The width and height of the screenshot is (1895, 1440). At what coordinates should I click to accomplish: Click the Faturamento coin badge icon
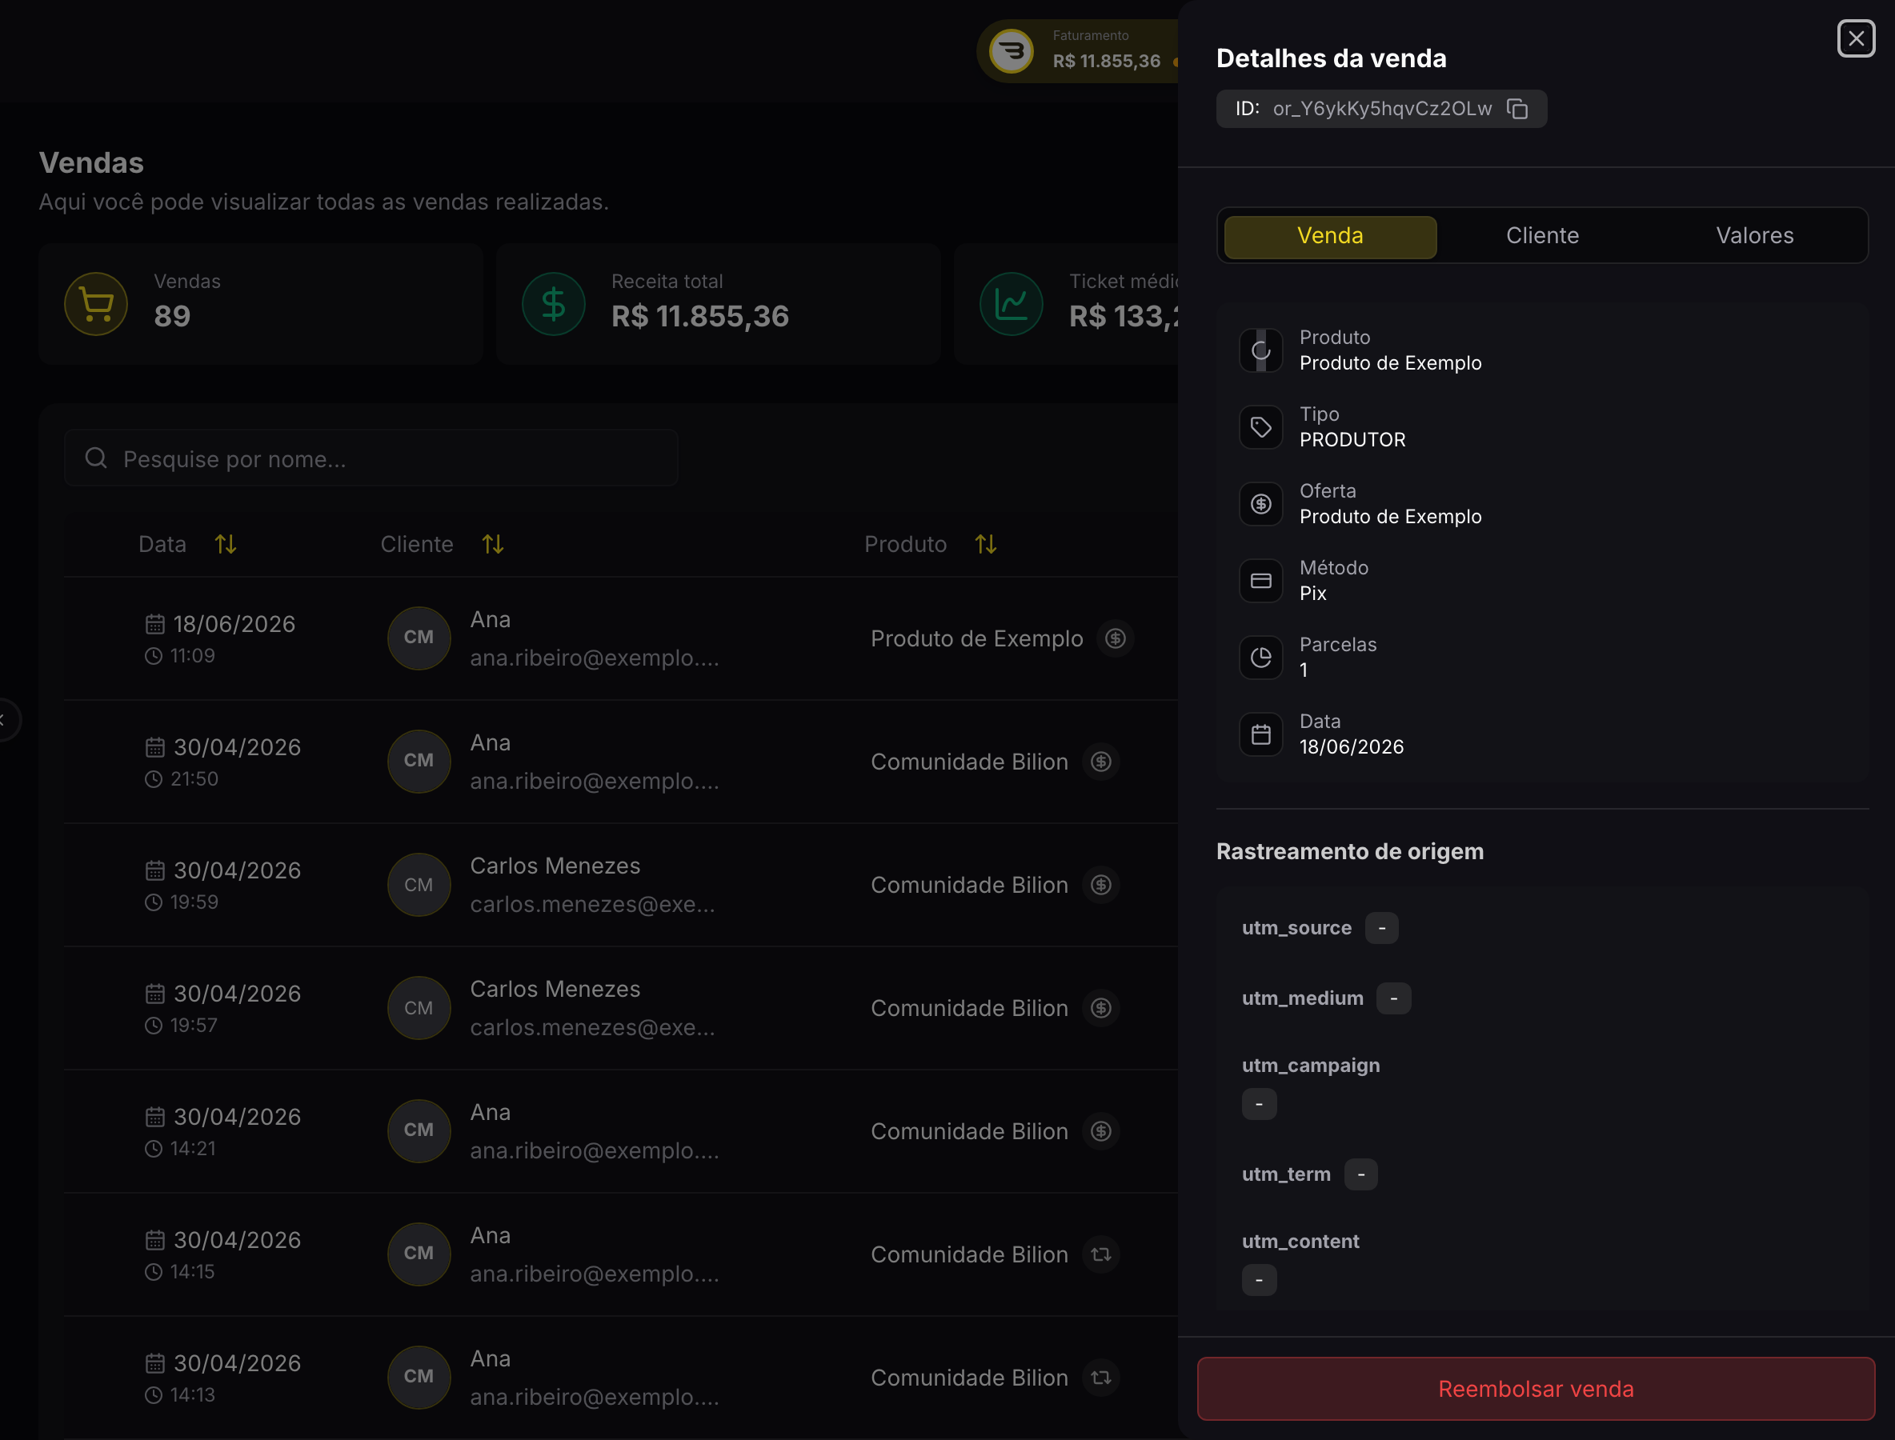coord(1012,51)
